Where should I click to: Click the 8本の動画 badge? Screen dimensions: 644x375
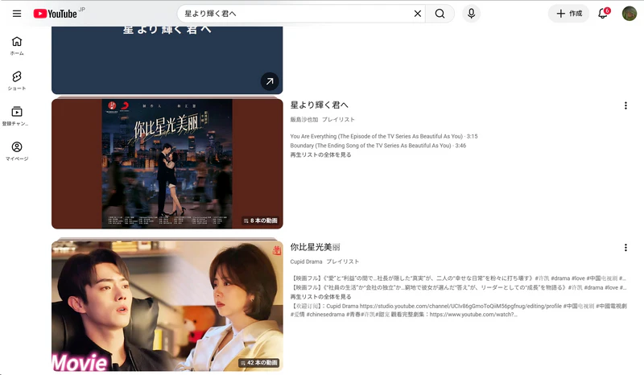(260, 220)
